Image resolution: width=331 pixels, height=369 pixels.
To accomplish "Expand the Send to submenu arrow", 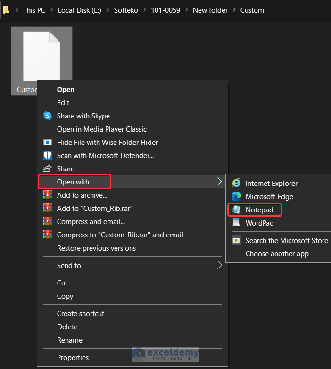I will click(x=219, y=265).
